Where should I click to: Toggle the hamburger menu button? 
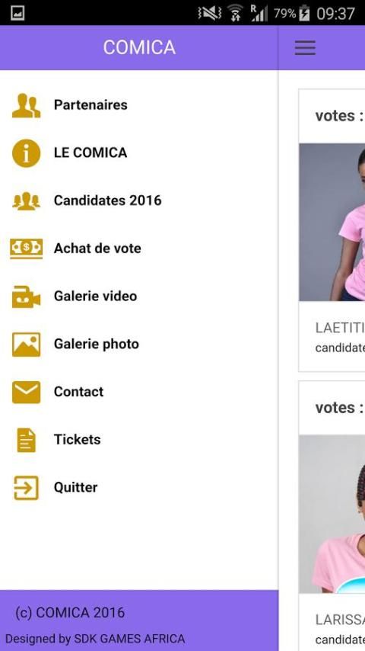305,48
